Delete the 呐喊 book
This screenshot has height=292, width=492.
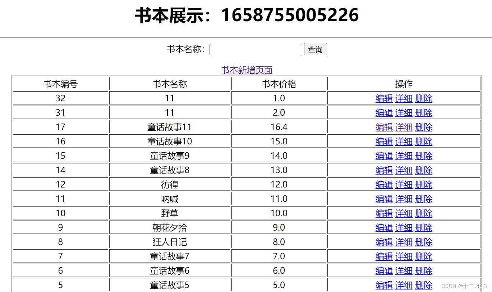point(424,199)
